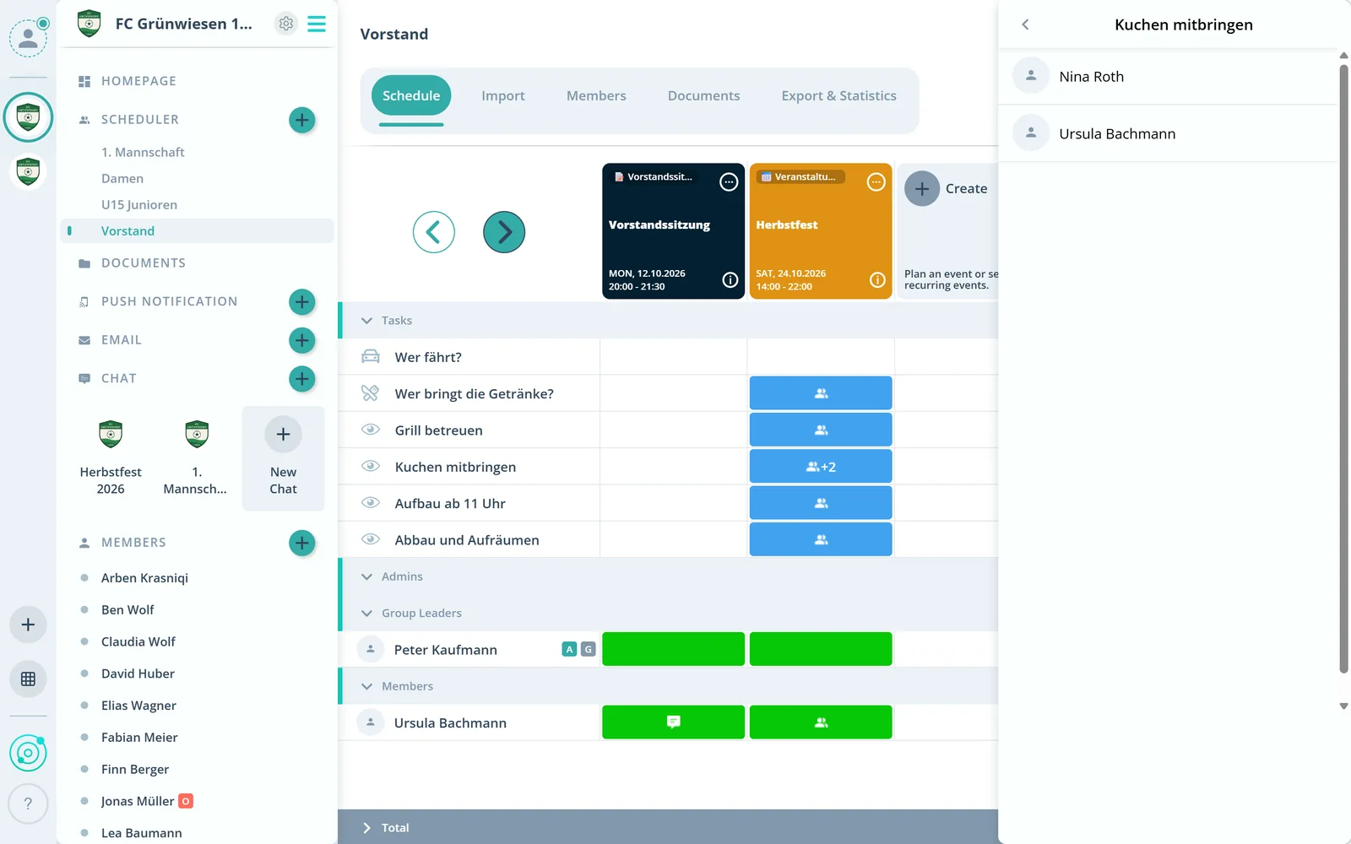The image size is (1351, 844).
Task: Start a New Chat
Action: [283, 458]
